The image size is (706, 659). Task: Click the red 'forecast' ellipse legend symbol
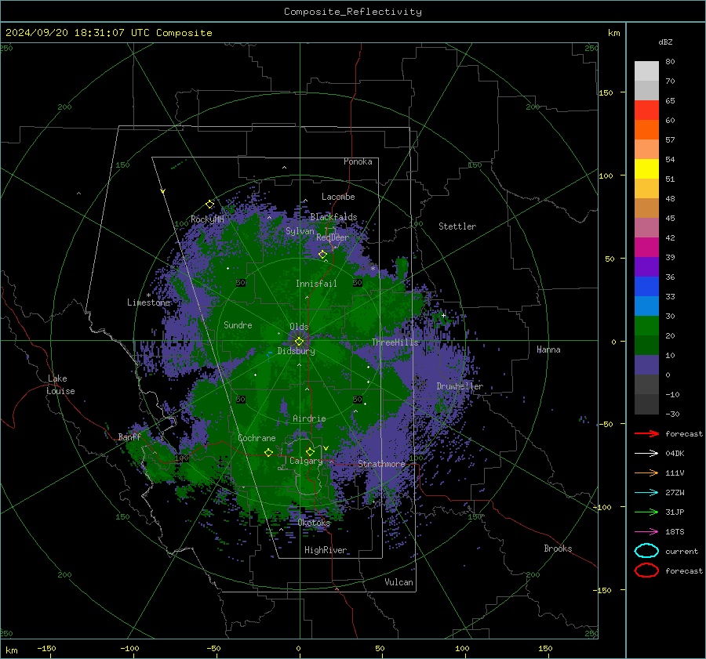(646, 570)
